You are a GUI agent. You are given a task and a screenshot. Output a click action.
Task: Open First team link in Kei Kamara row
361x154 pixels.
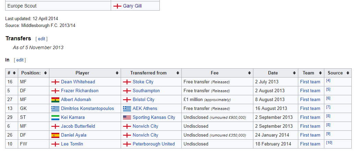point(310,117)
